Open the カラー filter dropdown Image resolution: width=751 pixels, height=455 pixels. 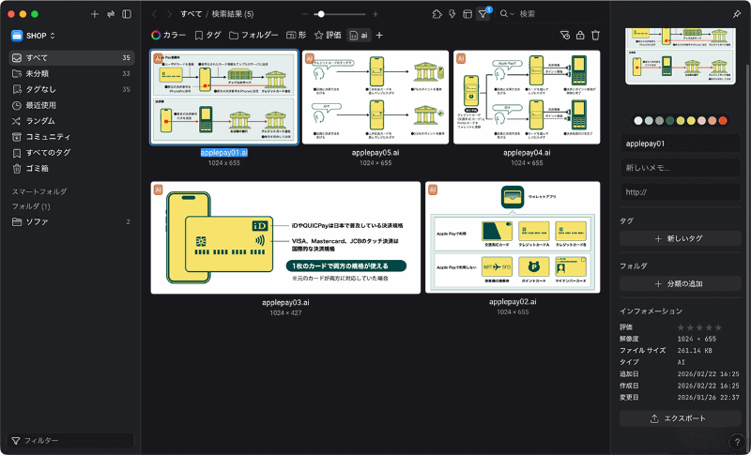(169, 35)
